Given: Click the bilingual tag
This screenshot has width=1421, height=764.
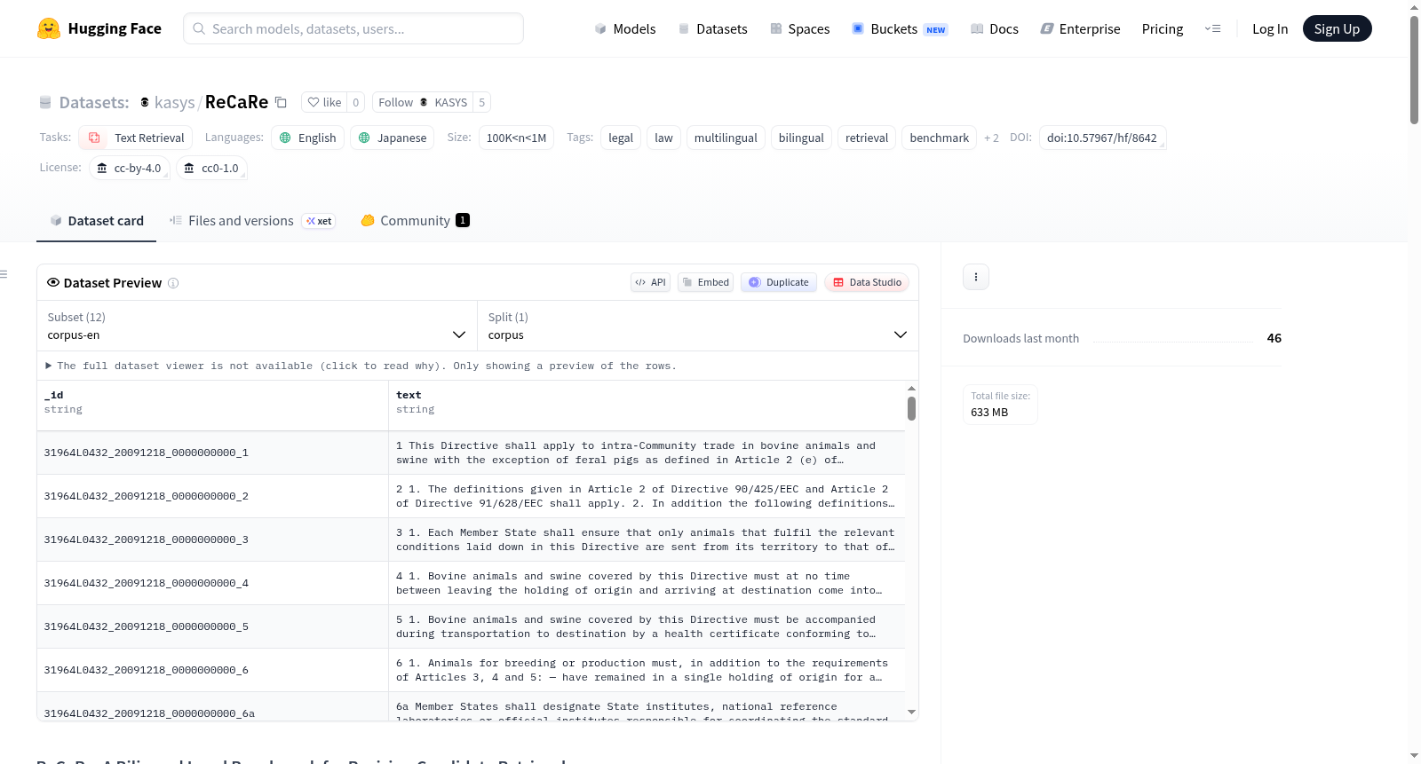Looking at the screenshot, I should 801,138.
